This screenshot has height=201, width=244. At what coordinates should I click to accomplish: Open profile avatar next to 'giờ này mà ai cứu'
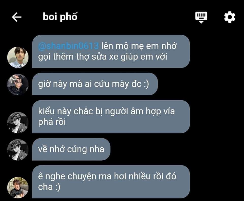18,85
